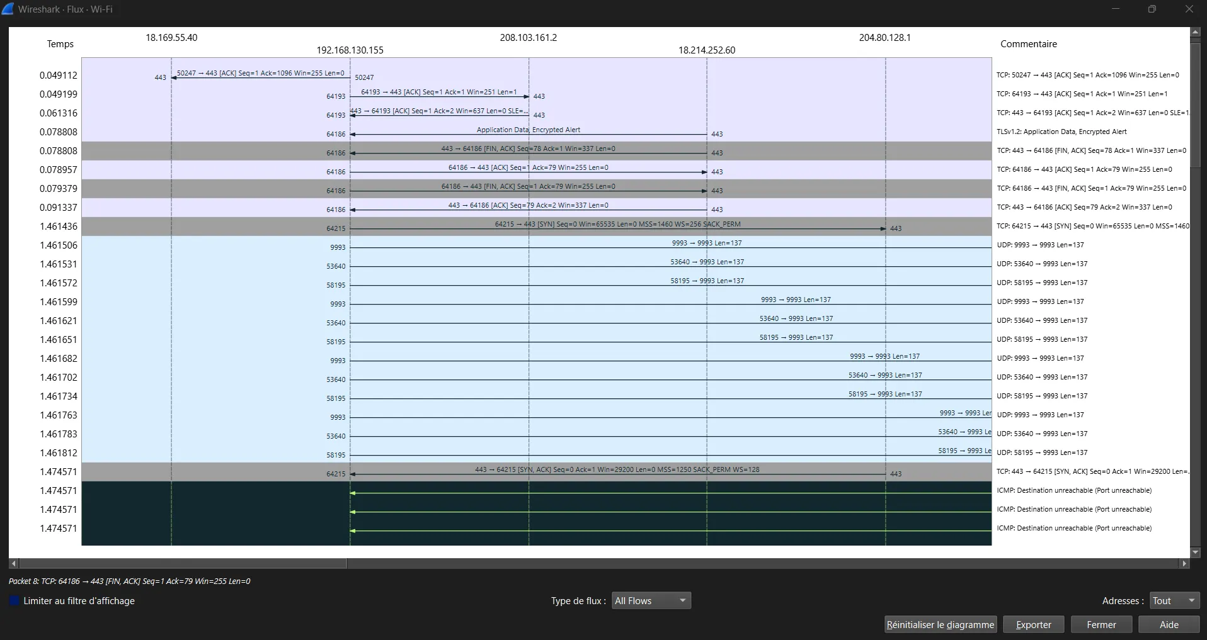The height and width of the screenshot is (640, 1207).
Task: Click the vertical scrollbar down arrow
Action: [x=1195, y=553]
